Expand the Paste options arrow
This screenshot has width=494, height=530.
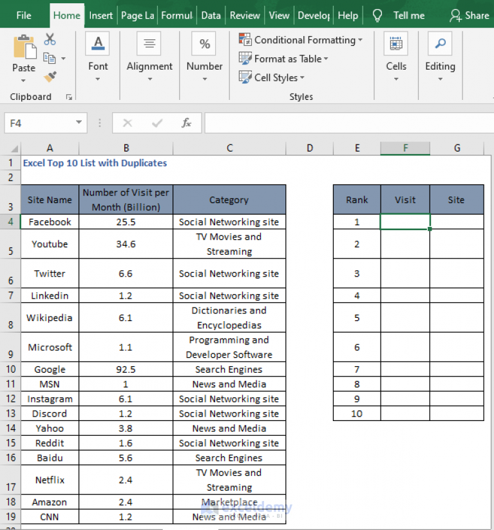23,81
